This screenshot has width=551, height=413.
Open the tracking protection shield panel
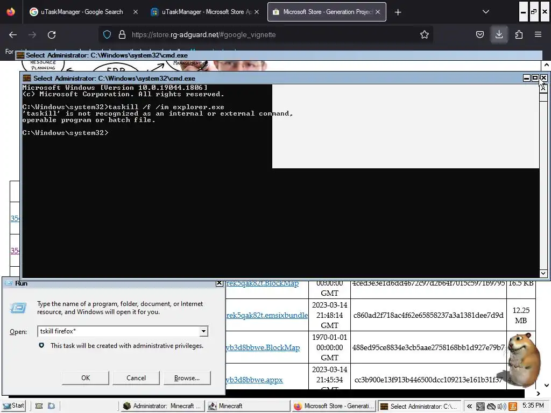point(107,34)
